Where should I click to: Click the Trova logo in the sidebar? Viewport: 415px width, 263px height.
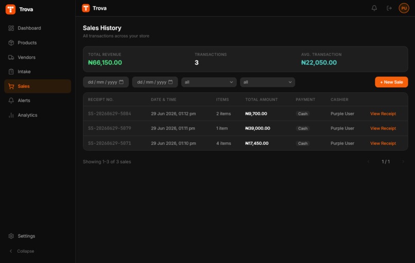pyautogui.click(x=11, y=9)
